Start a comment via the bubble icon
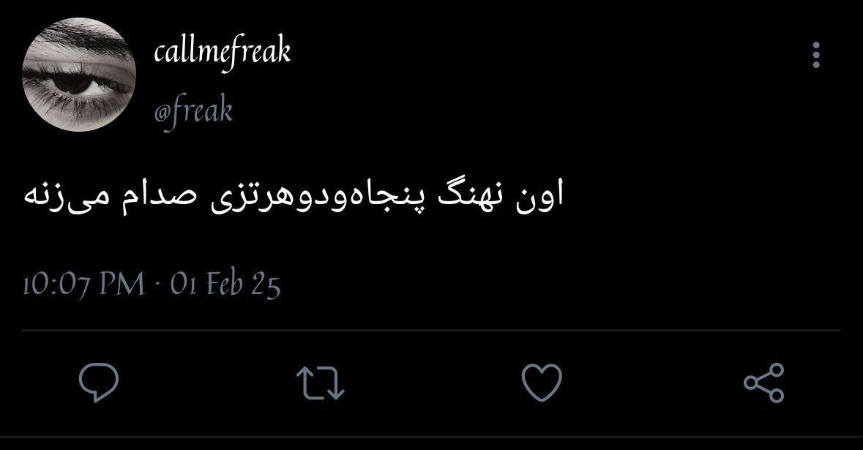This screenshot has width=863, height=450. click(x=99, y=383)
